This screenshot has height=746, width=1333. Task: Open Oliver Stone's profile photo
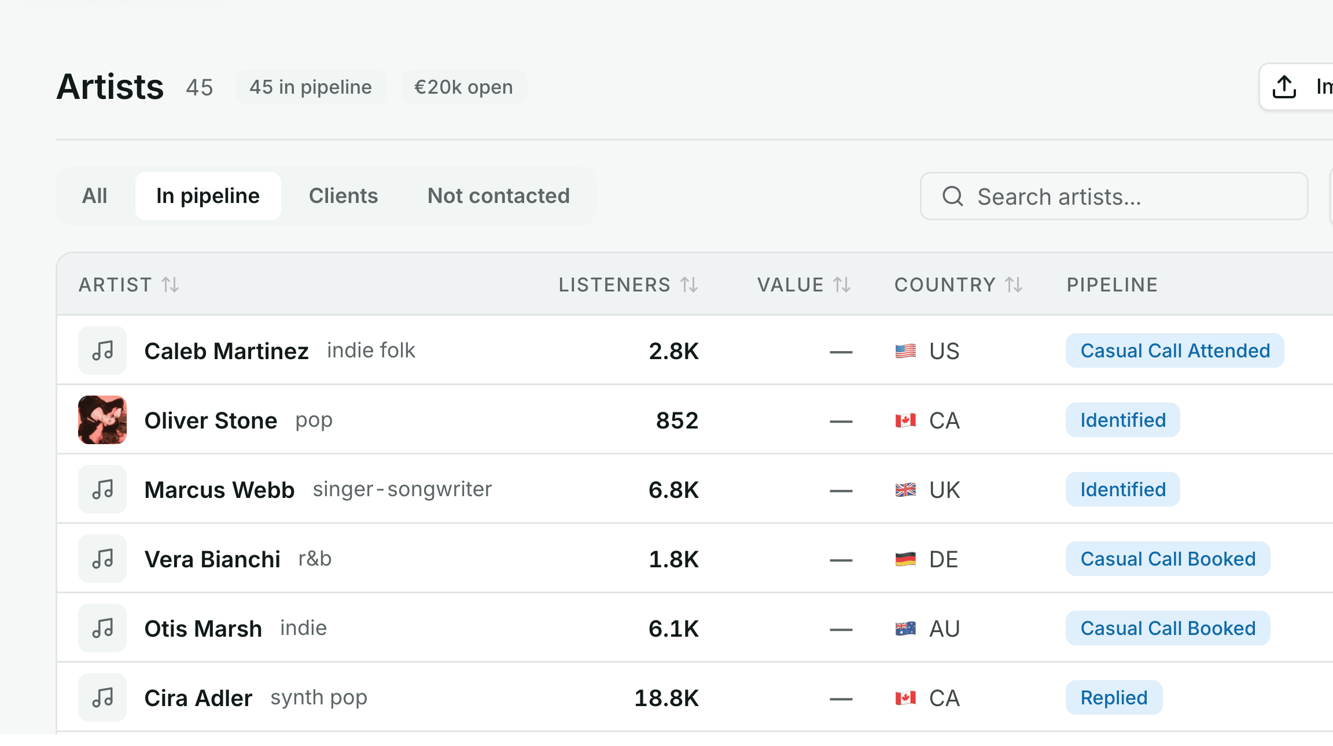point(102,420)
